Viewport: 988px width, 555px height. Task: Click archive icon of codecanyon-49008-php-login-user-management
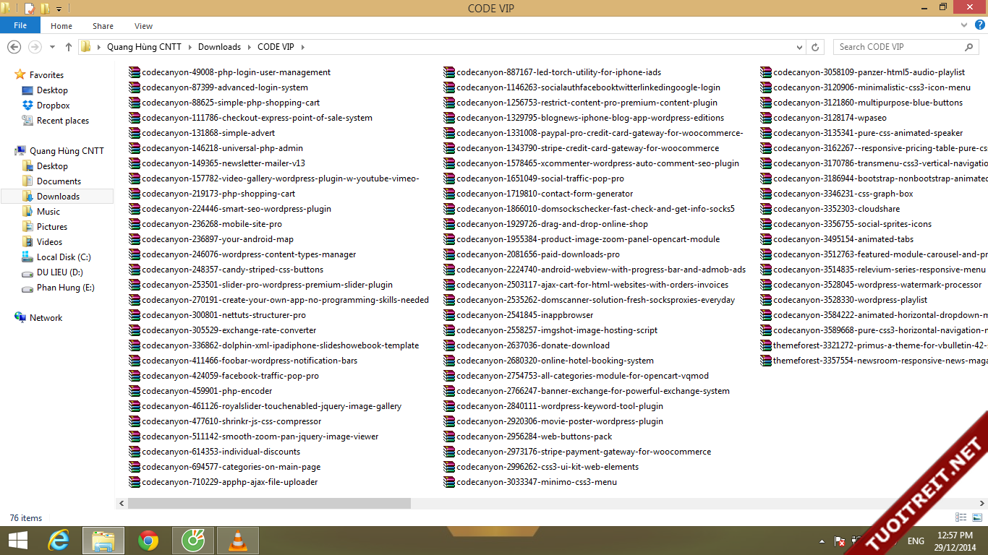point(134,72)
